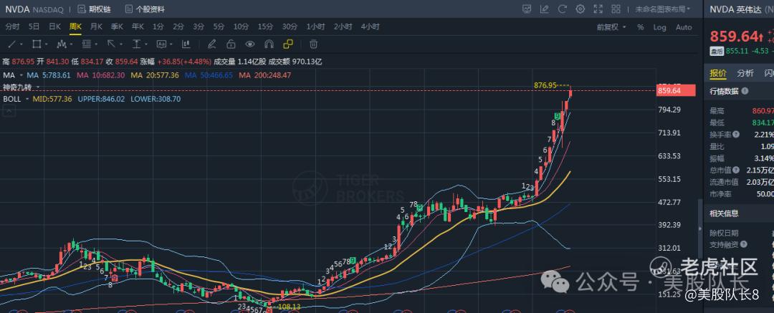
Task: Click the edit note icon in top bar
Action: pos(545,9)
